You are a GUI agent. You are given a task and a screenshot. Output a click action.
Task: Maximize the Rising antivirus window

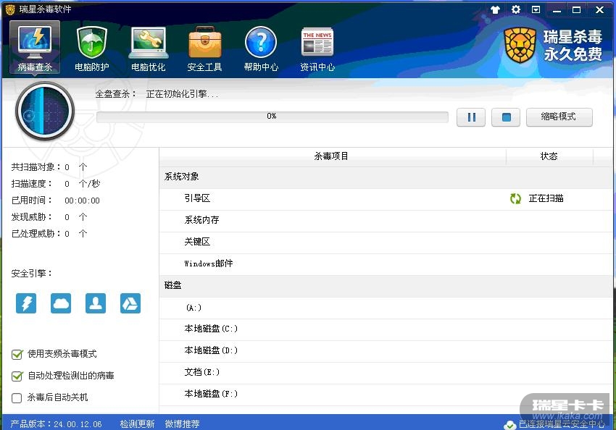(x=576, y=10)
